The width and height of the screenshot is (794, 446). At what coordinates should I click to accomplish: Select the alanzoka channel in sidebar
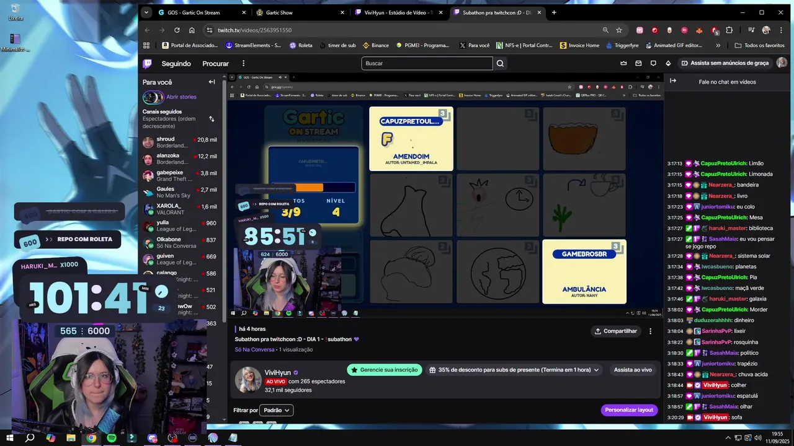coord(180,159)
